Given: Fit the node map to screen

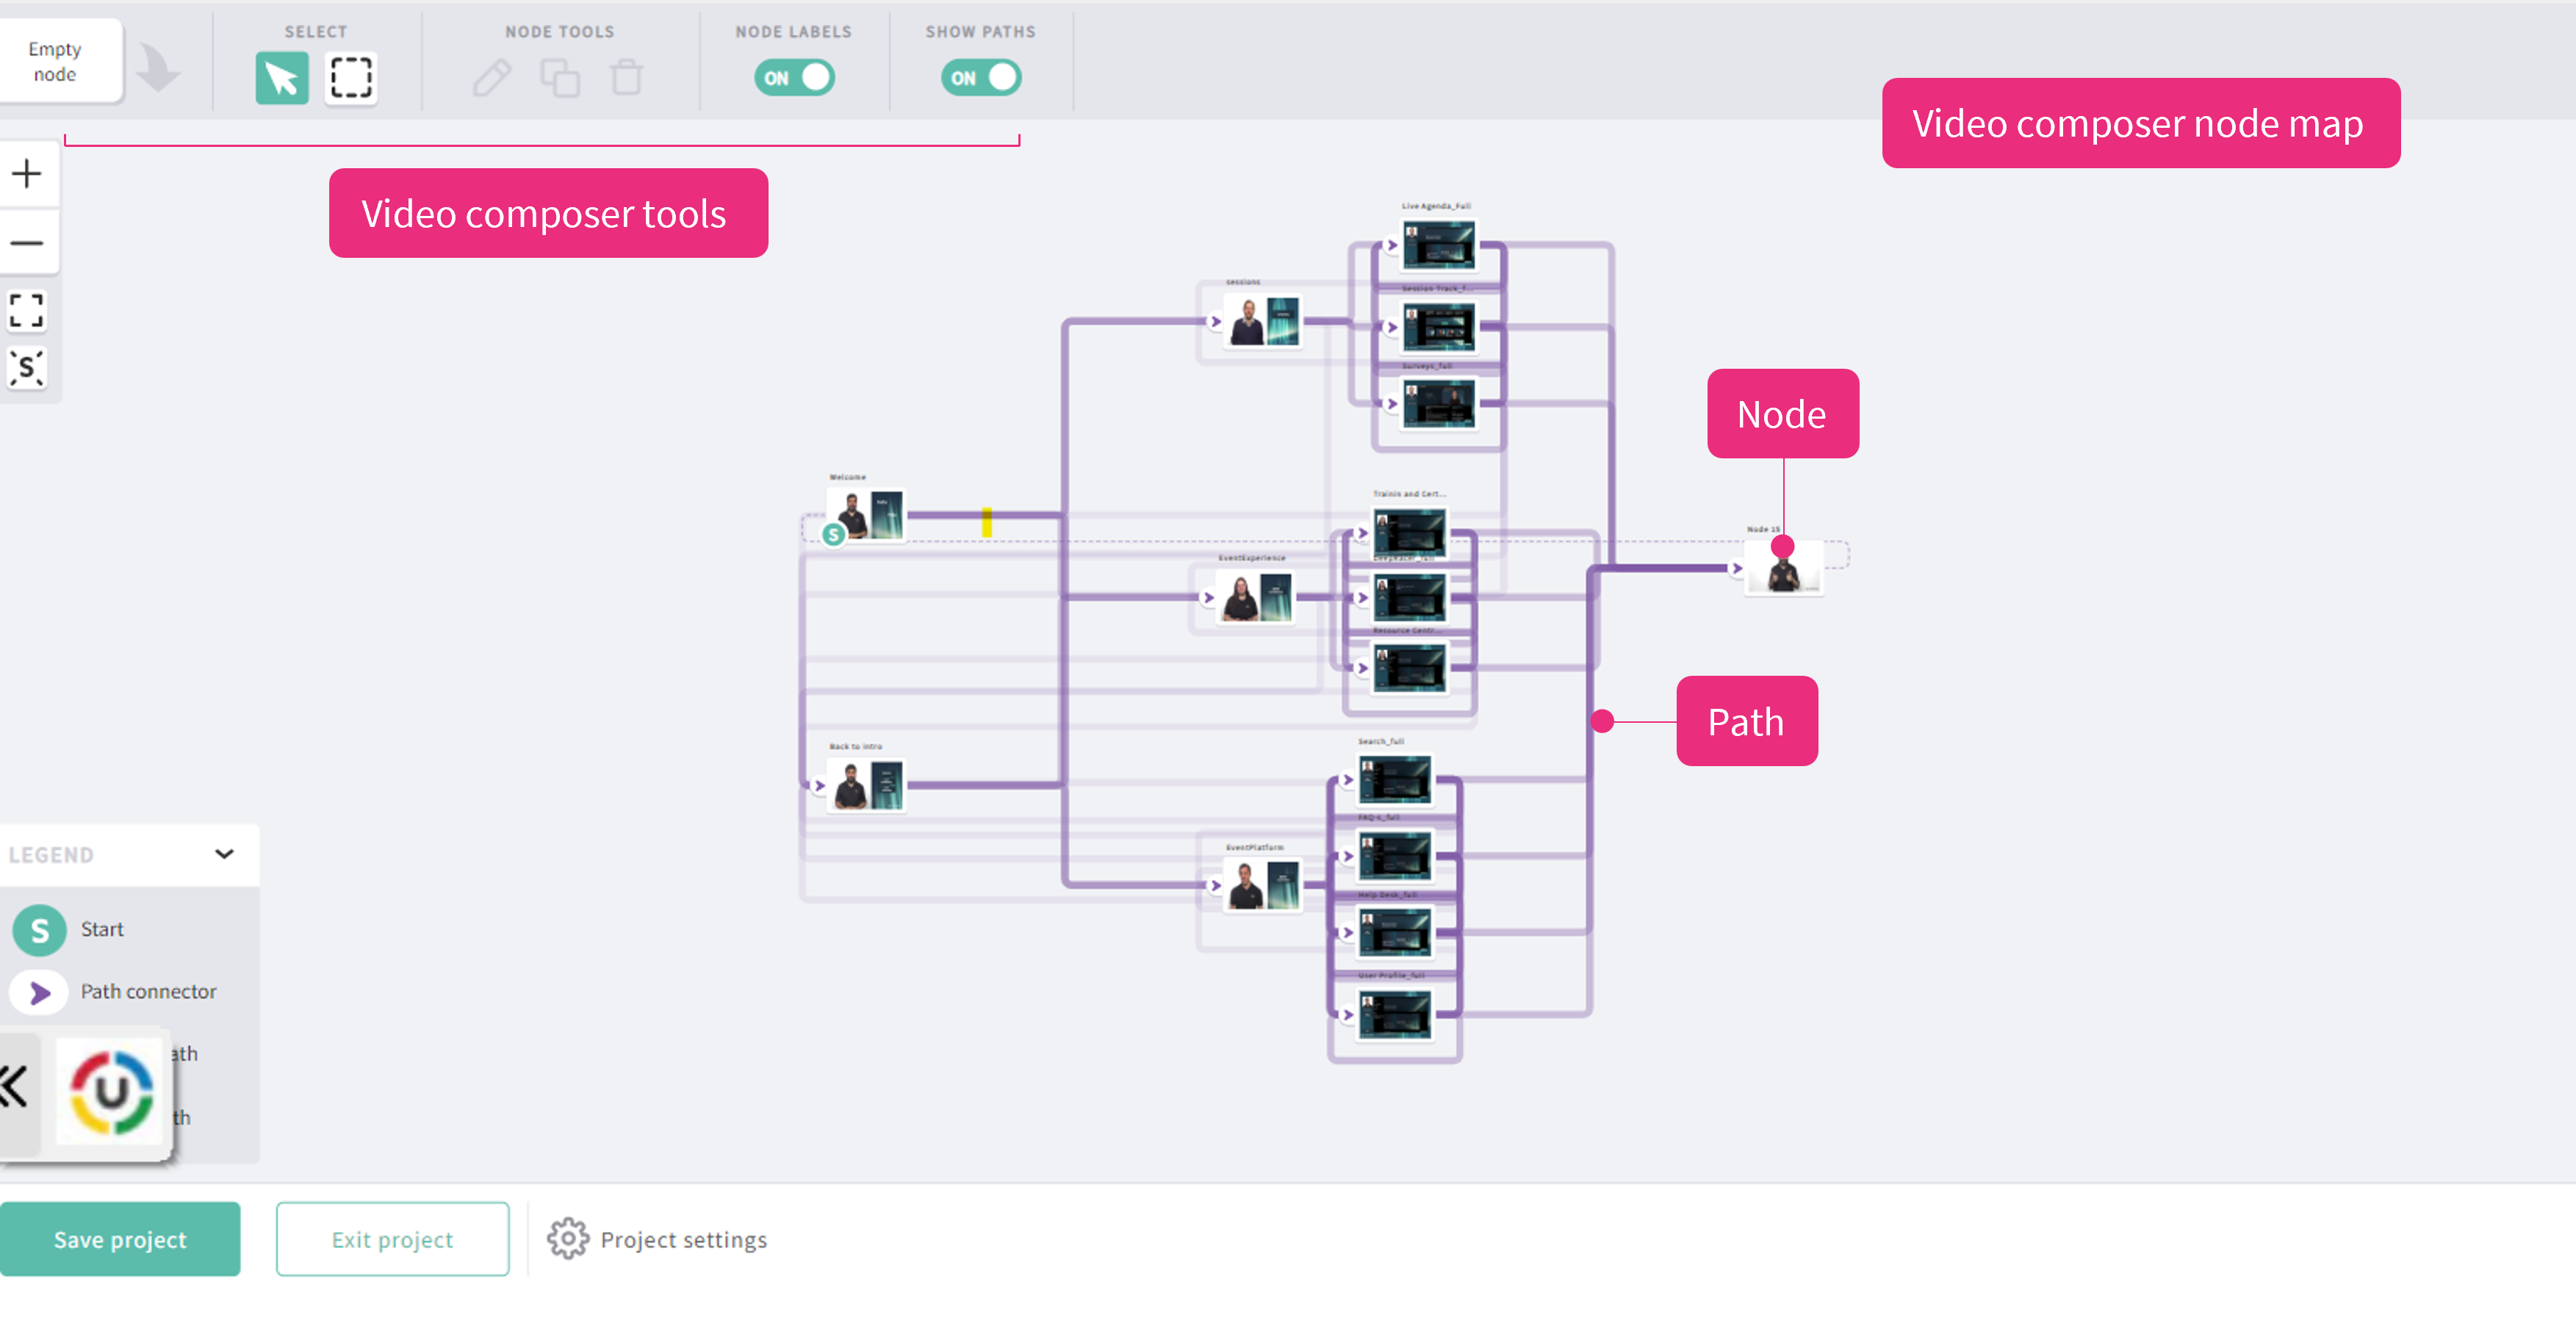Looking at the screenshot, I should [x=27, y=310].
